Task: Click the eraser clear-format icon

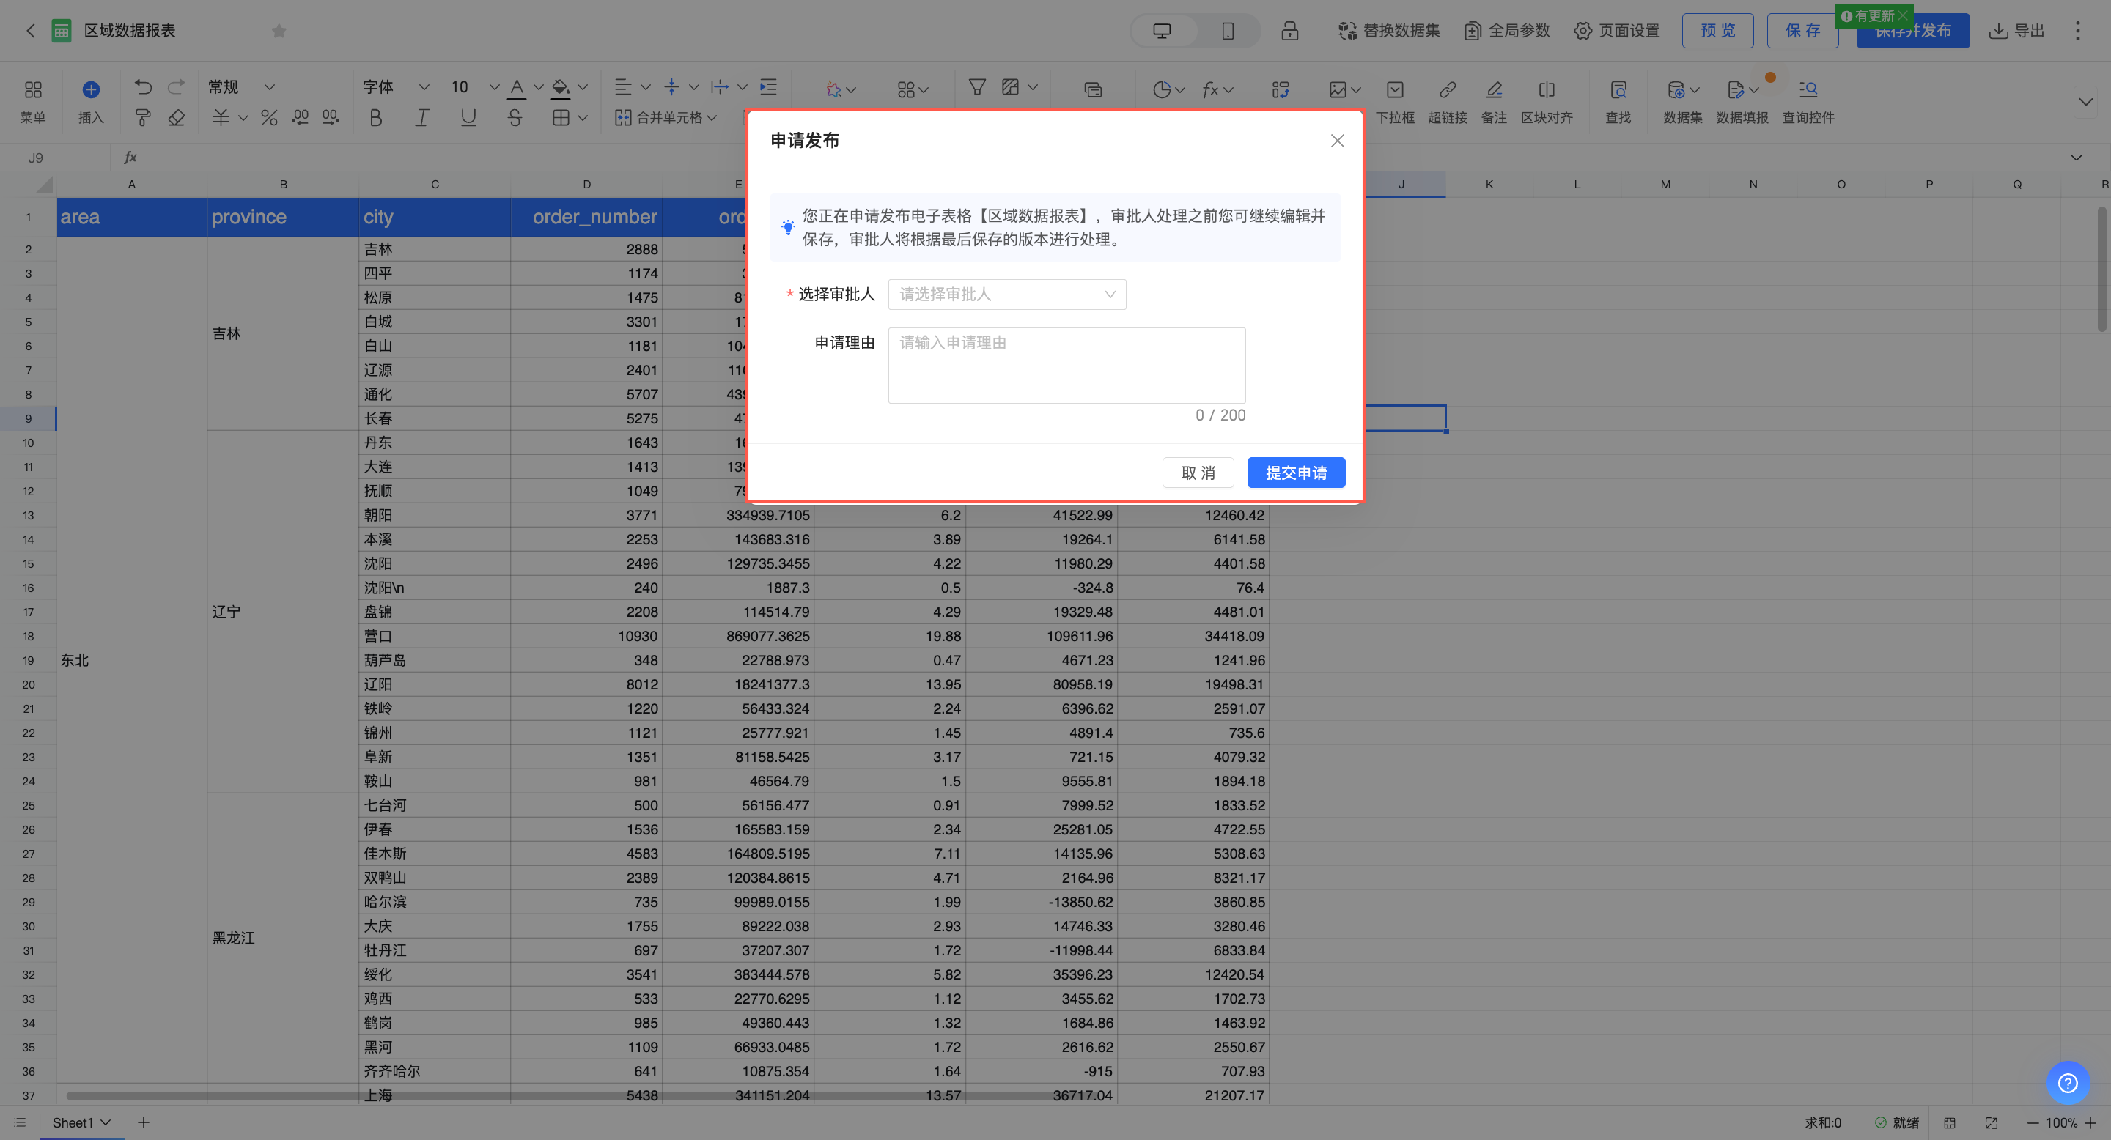Action: [176, 118]
